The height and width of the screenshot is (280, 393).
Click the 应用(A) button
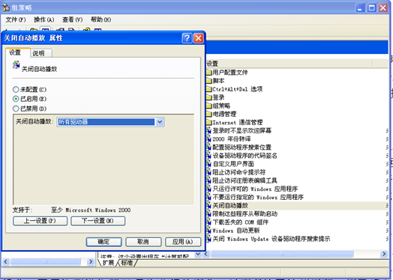[183, 242]
